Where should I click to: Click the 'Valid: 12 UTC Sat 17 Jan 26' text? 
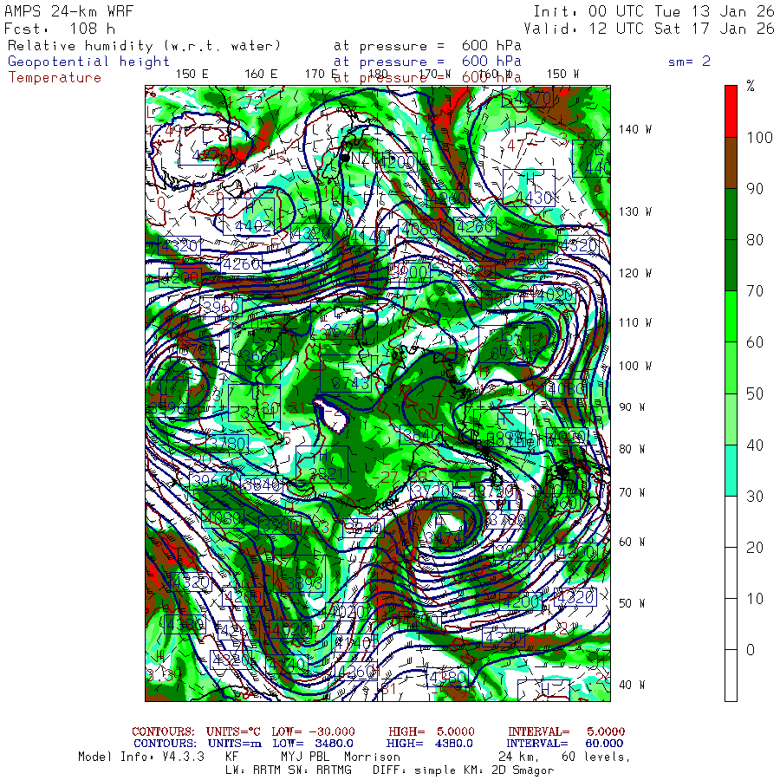pos(653,29)
